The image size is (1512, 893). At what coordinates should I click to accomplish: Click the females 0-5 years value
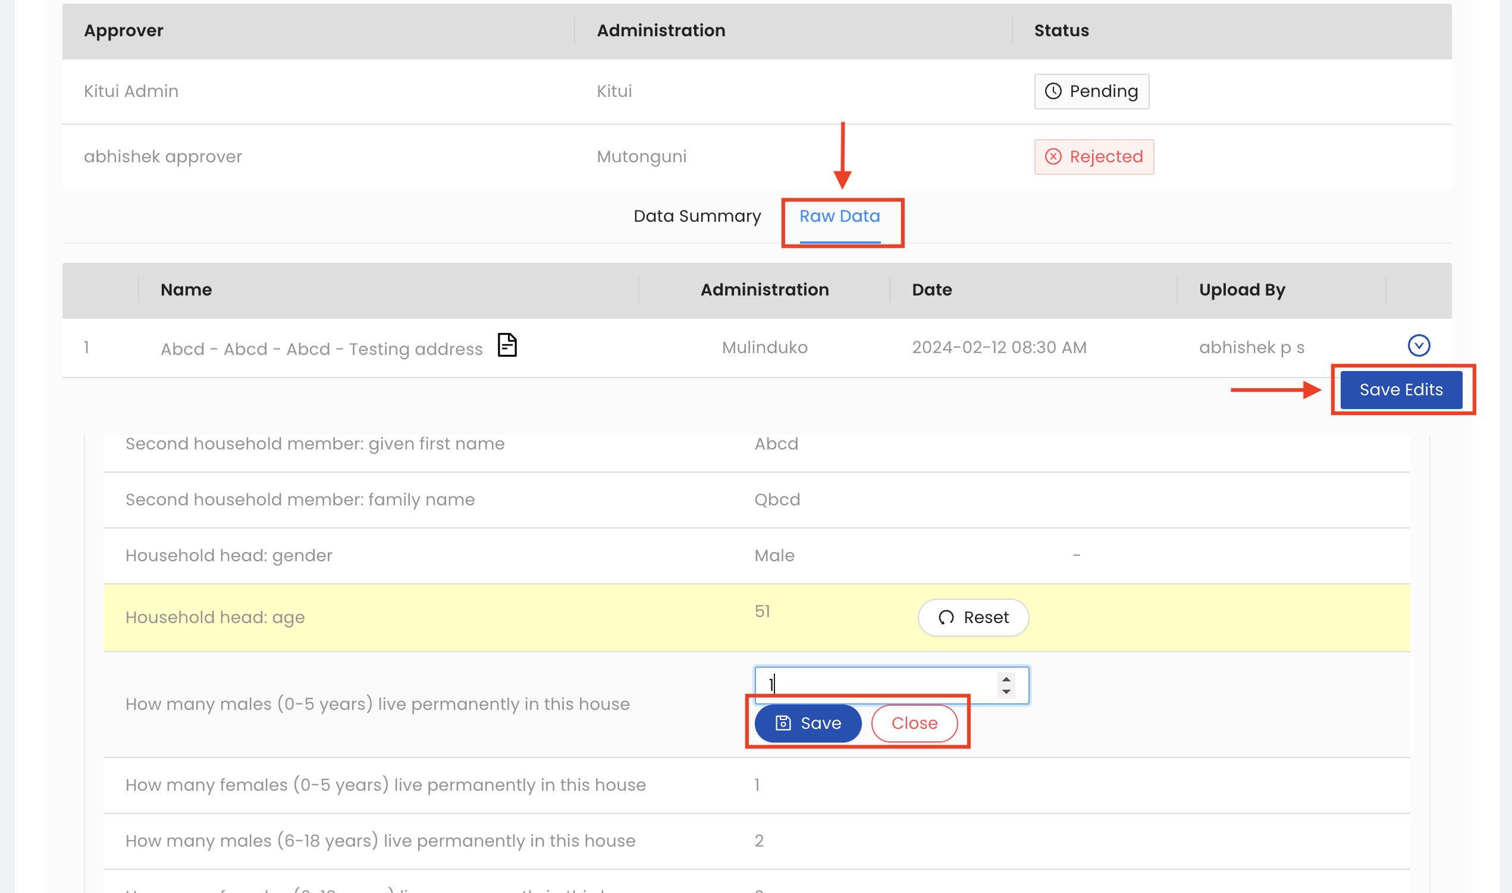757,785
